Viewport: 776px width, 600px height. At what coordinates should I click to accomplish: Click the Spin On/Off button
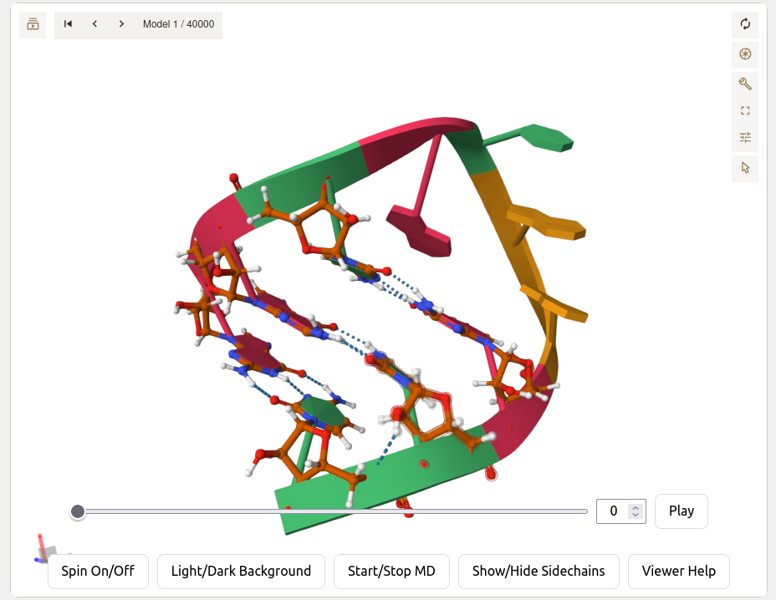point(98,572)
